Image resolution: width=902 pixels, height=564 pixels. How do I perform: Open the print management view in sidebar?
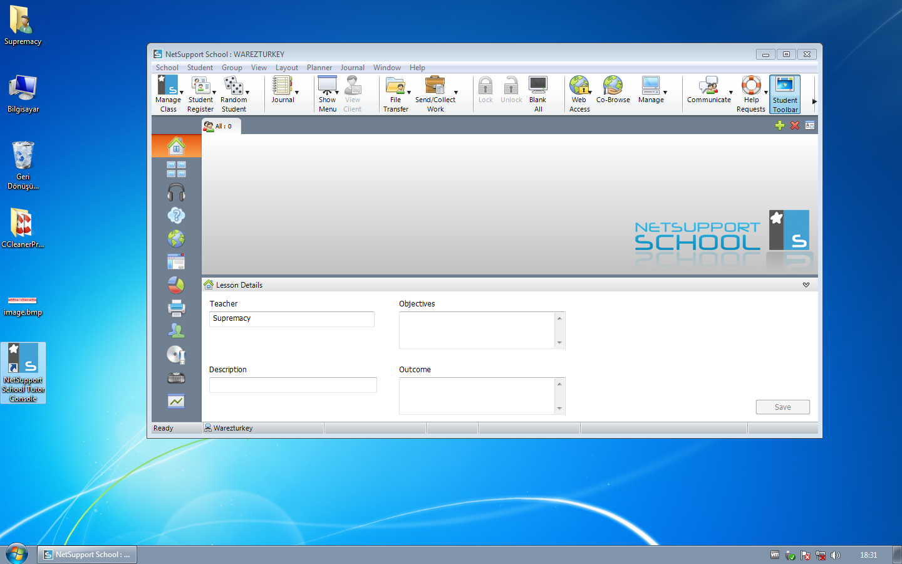(x=176, y=308)
